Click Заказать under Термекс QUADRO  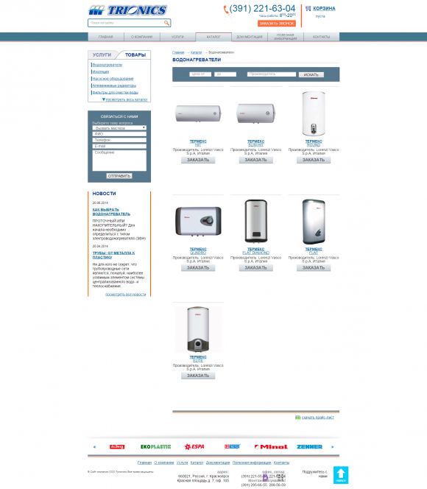pyautogui.click(x=198, y=268)
